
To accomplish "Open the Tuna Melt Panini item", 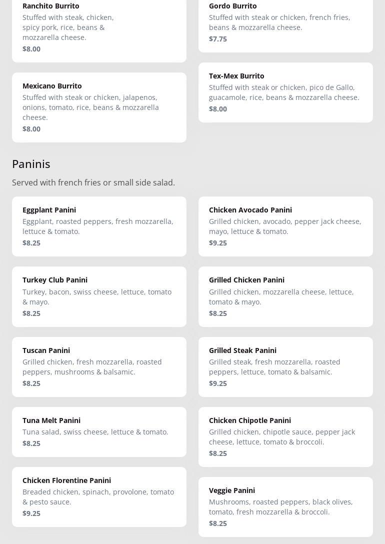I will point(99,431).
